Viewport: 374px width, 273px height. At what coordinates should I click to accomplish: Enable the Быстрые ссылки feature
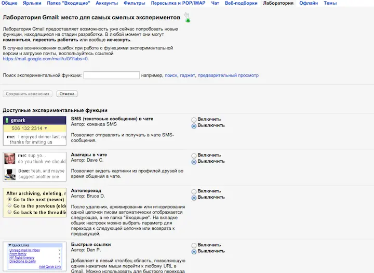coord(194,245)
